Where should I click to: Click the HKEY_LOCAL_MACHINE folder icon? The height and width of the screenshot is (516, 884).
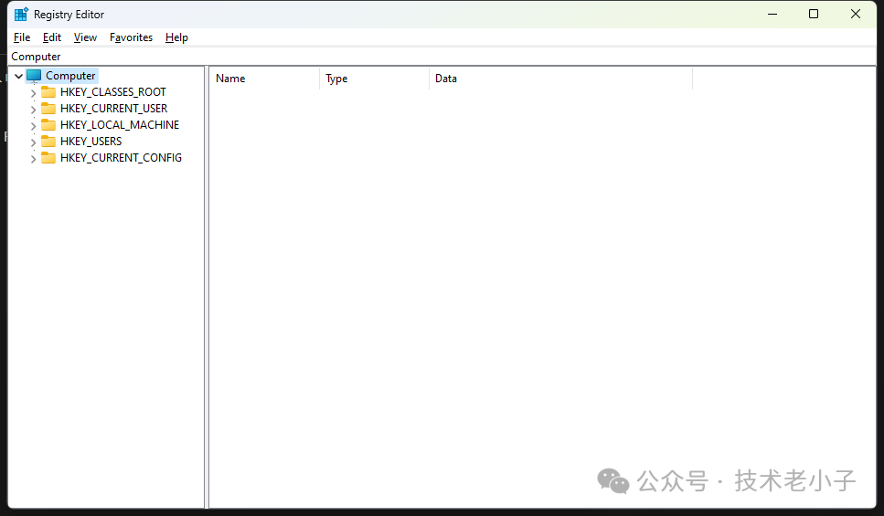(48, 124)
